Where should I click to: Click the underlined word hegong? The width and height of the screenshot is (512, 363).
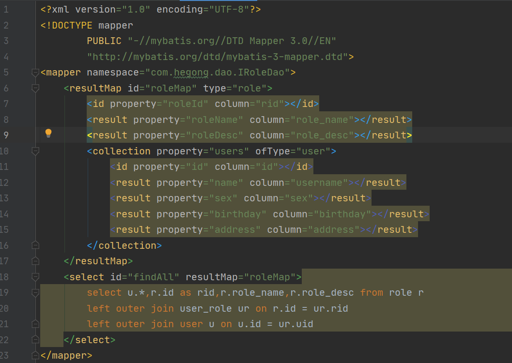tap(191, 73)
